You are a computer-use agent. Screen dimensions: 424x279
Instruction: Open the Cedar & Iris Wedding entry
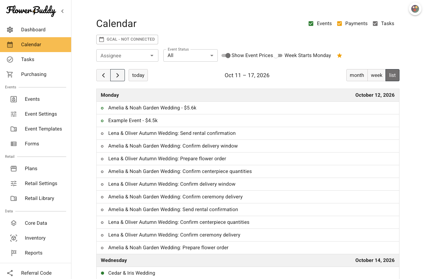[248, 273]
